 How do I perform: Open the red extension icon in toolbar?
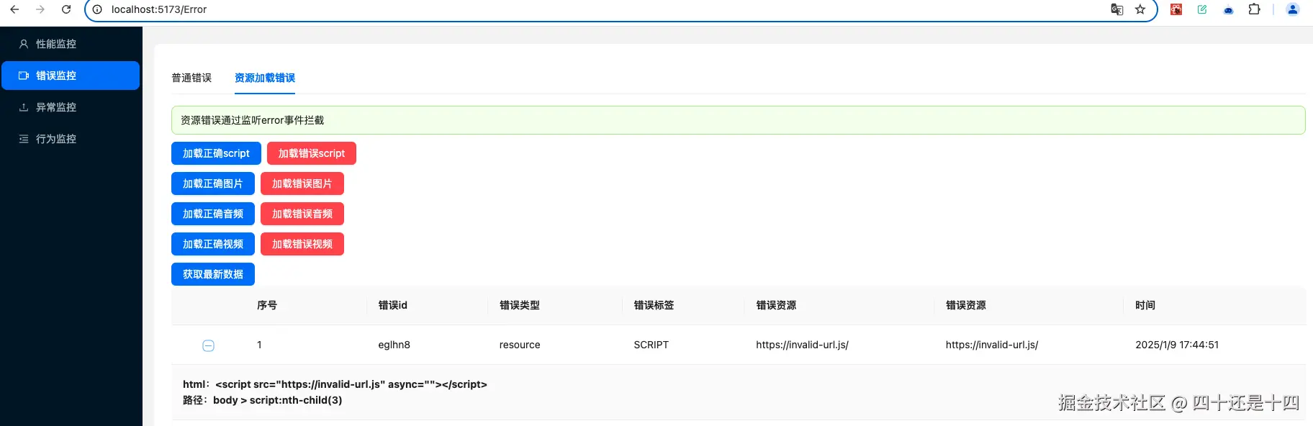[x=1176, y=9]
